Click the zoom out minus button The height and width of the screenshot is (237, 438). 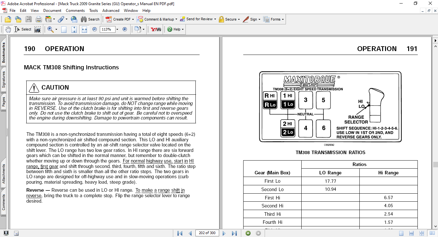point(94,29)
